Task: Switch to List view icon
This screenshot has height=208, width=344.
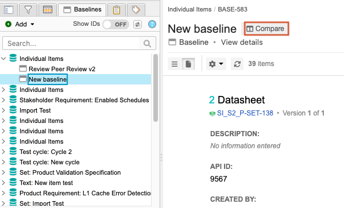Action: point(175,64)
